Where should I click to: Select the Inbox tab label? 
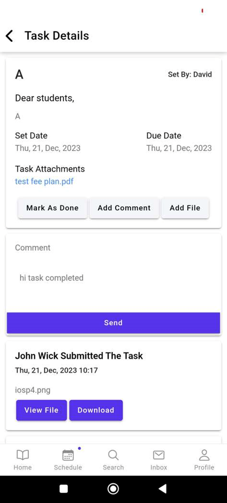pyautogui.click(x=159, y=467)
